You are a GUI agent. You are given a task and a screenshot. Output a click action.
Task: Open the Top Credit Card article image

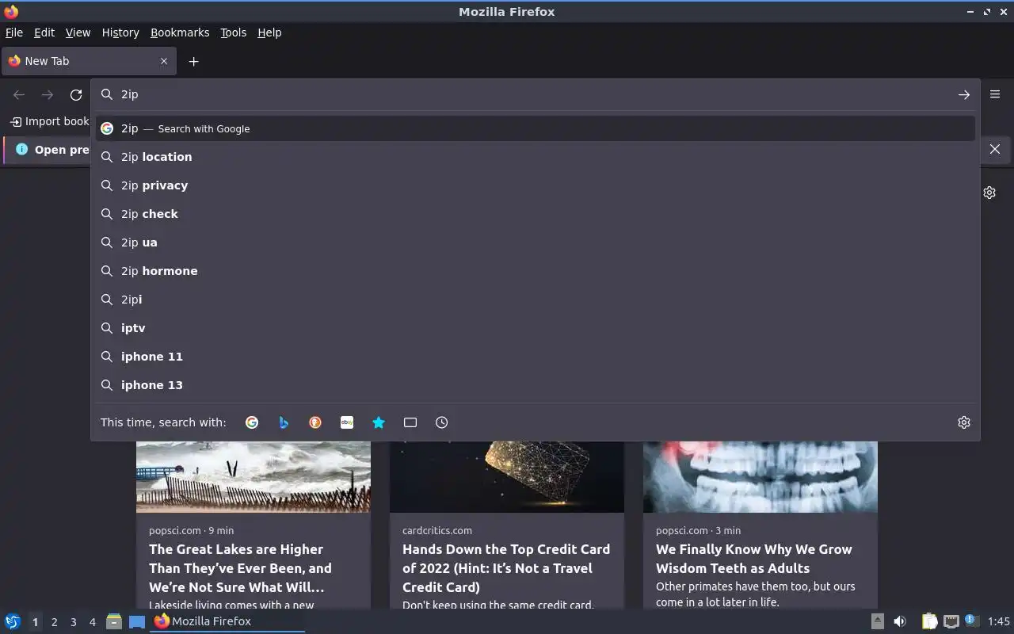tap(507, 476)
